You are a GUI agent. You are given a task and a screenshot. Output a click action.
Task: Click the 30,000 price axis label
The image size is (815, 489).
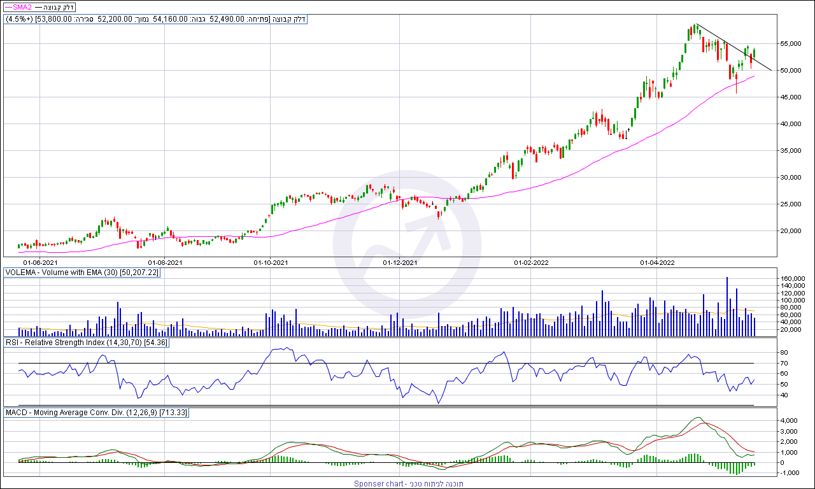(791, 178)
